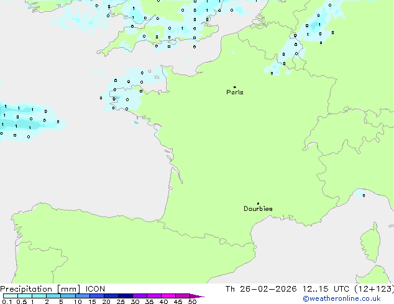Select the 0.1–0.5 mm legend swatch
Image resolution: width=394 pixels, height=304 pixels.
(x=11, y=296)
